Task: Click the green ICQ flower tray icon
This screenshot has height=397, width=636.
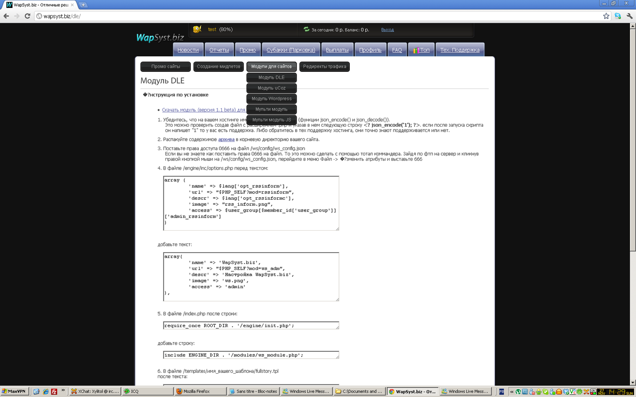Action: tap(579, 392)
